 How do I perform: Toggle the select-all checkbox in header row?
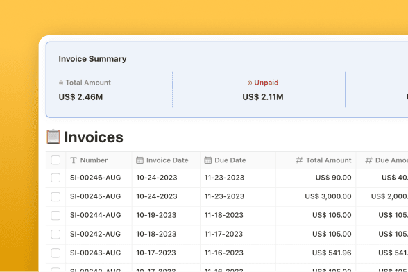(x=56, y=160)
